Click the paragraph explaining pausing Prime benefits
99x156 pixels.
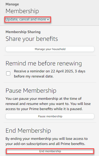click(x=48, y=104)
